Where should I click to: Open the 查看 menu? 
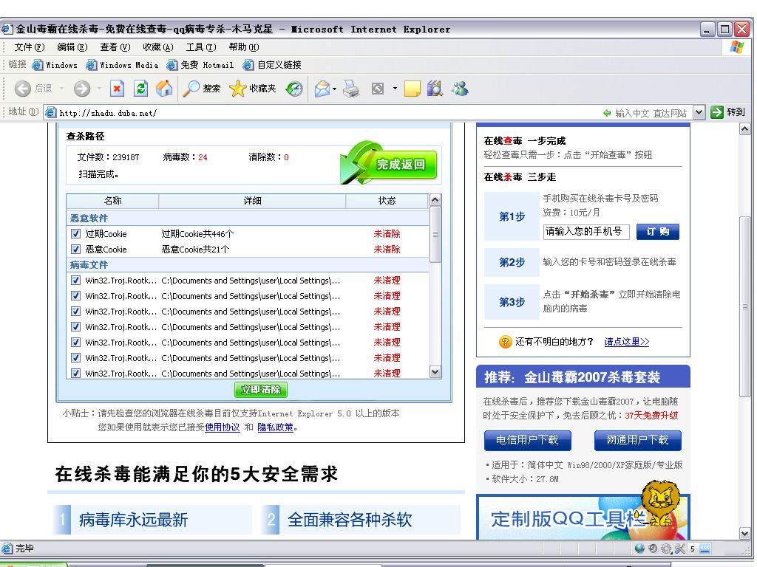click(115, 47)
